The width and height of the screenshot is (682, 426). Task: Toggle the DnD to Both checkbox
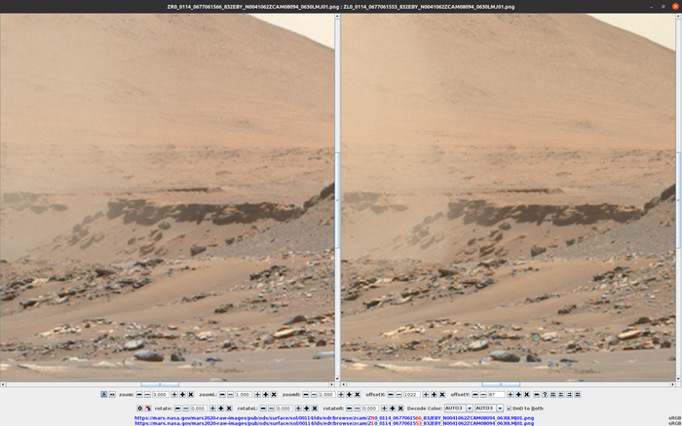[509, 408]
